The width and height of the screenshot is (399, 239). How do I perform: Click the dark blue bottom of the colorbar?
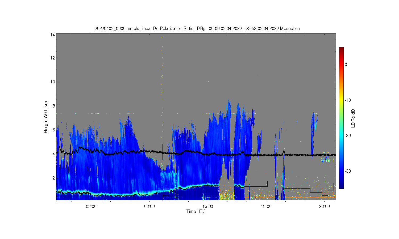click(341, 187)
